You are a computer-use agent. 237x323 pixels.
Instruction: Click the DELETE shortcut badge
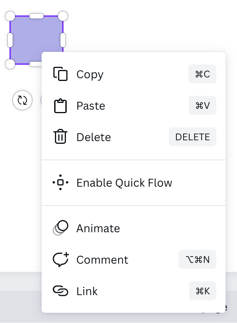point(192,137)
